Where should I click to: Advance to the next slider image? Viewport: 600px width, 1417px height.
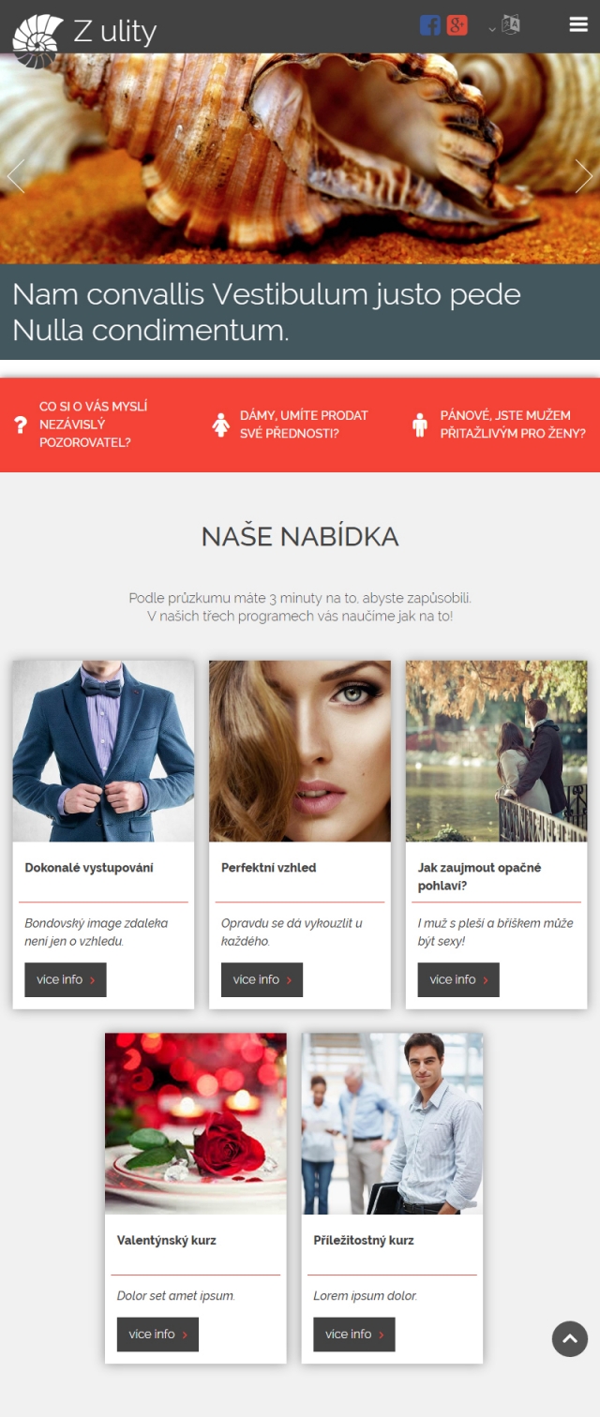(584, 175)
